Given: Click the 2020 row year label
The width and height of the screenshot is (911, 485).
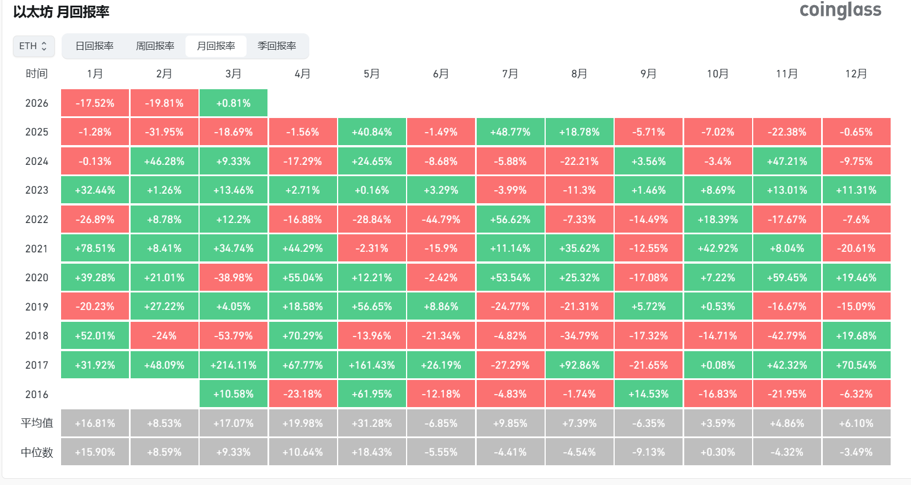Looking at the screenshot, I should (37, 278).
